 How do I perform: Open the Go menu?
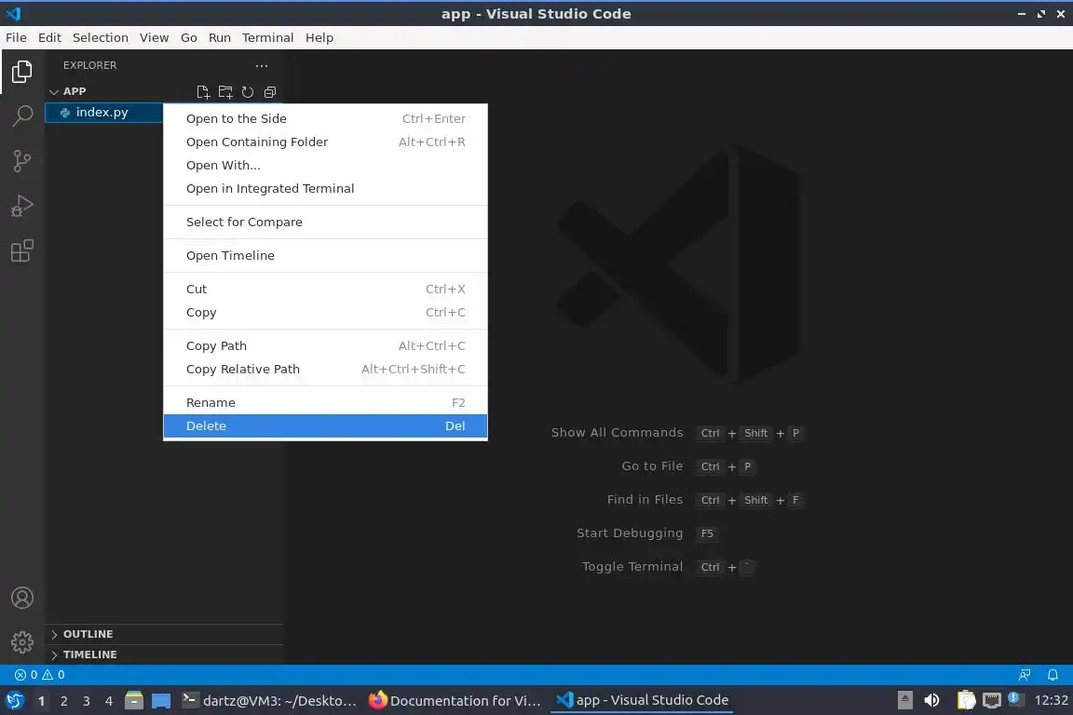tap(189, 37)
